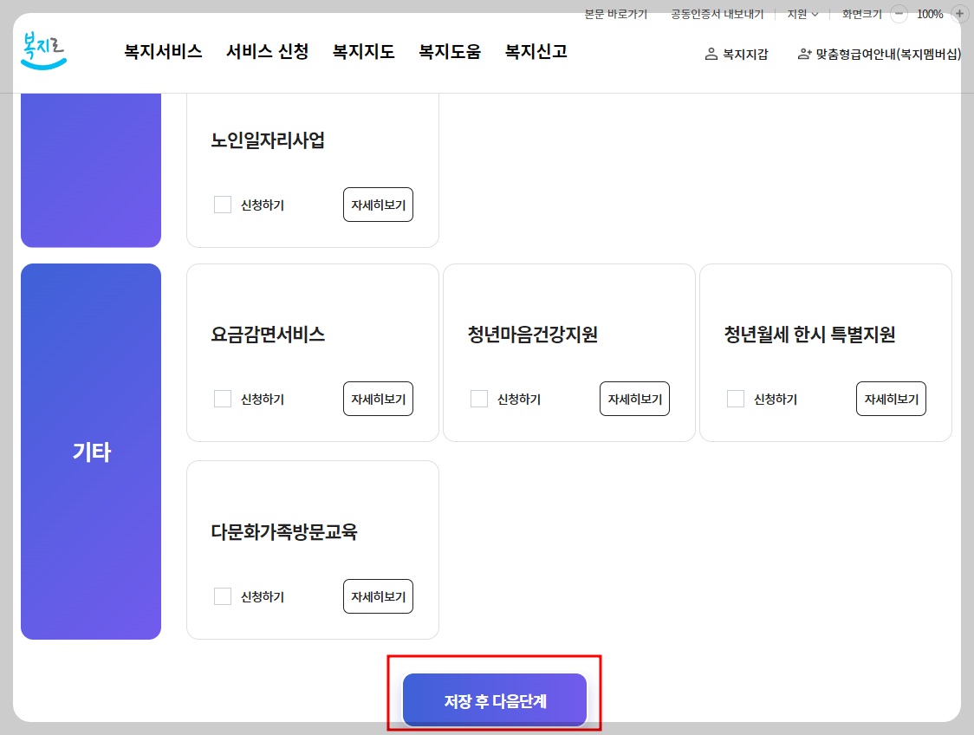Enable 신청하기 for 청년마음건강지원
The image size is (974, 735).
click(x=479, y=398)
